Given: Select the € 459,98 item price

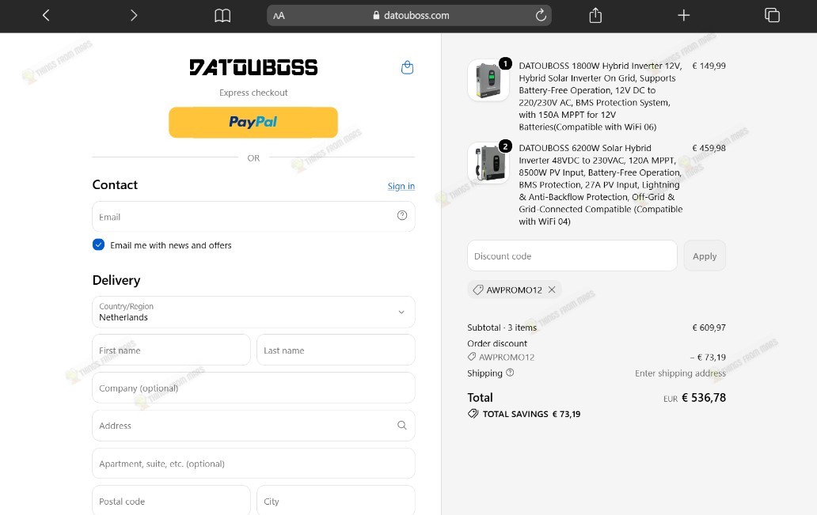Looking at the screenshot, I should [x=709, y=148].
